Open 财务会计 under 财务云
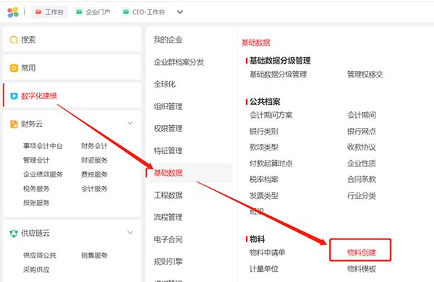This screenshot has height=282, width=434. [x=94, y=146]
